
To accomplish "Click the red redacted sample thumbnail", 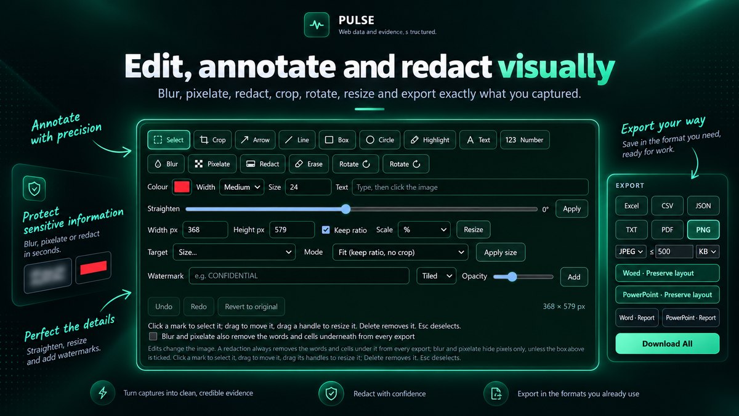I will pos(93,267).
